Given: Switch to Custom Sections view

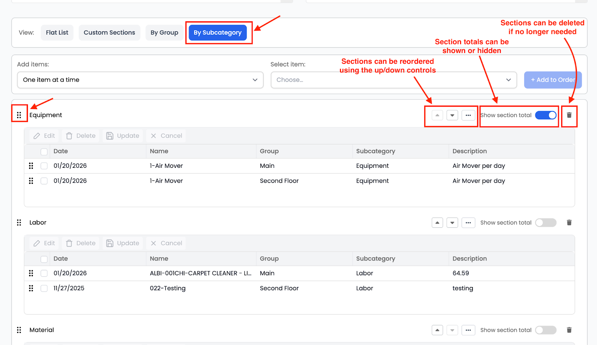Looking at the screenshot, I should coord(109,32).
